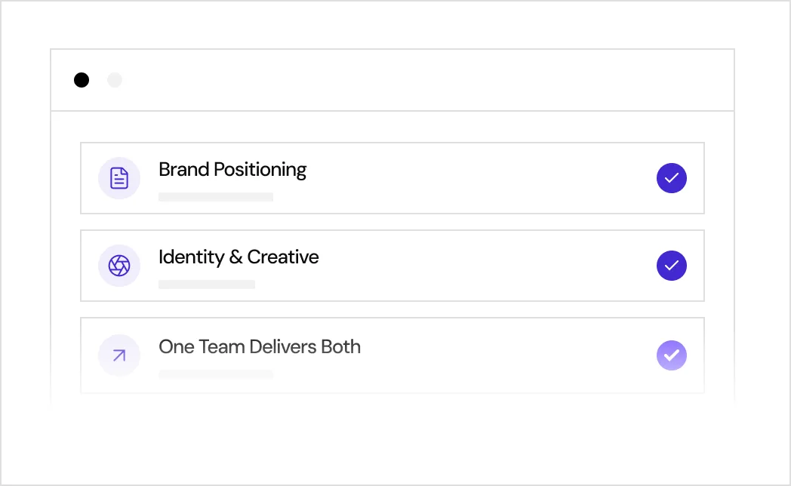This screenshot has height=486, width=791.
Task: Click the black dot in window header
Action: pos(82,80)
